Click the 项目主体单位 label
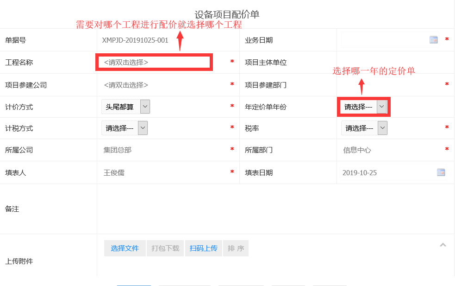 point(266,63)
